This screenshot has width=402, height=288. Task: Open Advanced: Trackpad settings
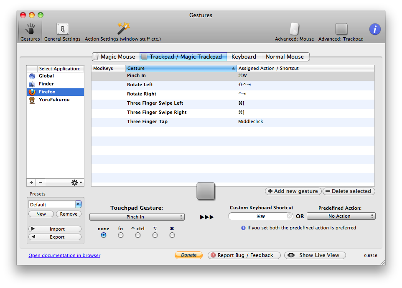(341, 32)
